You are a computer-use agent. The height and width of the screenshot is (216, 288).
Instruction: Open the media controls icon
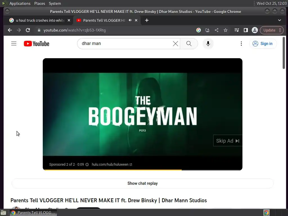tap(237, 30)
